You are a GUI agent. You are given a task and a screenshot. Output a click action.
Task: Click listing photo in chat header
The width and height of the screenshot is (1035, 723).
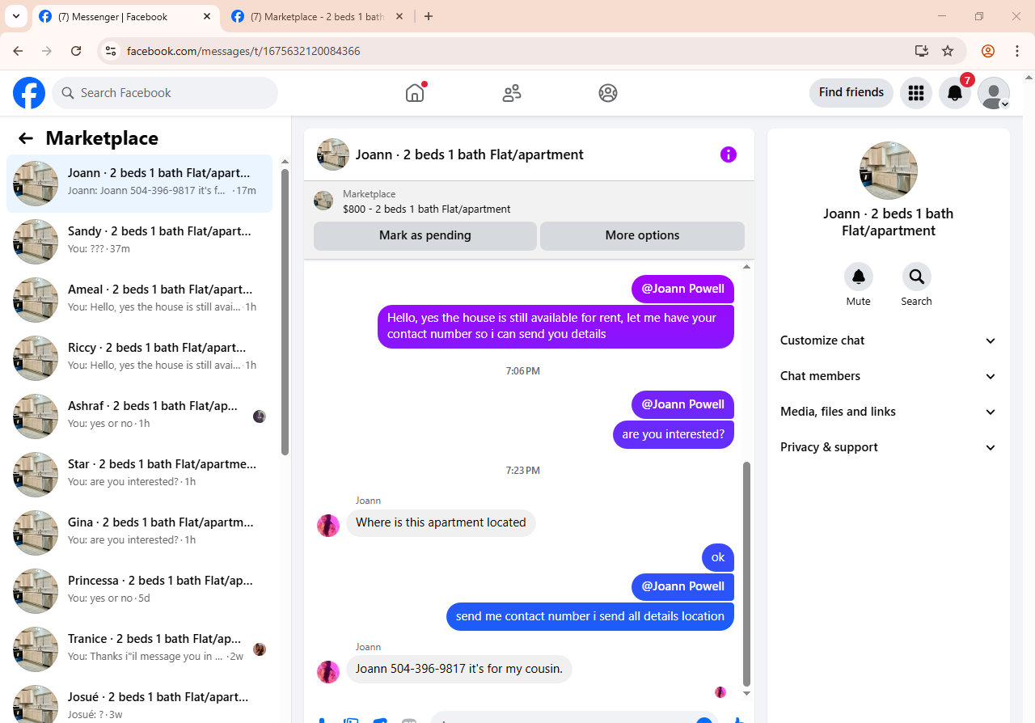click(333, 154)
